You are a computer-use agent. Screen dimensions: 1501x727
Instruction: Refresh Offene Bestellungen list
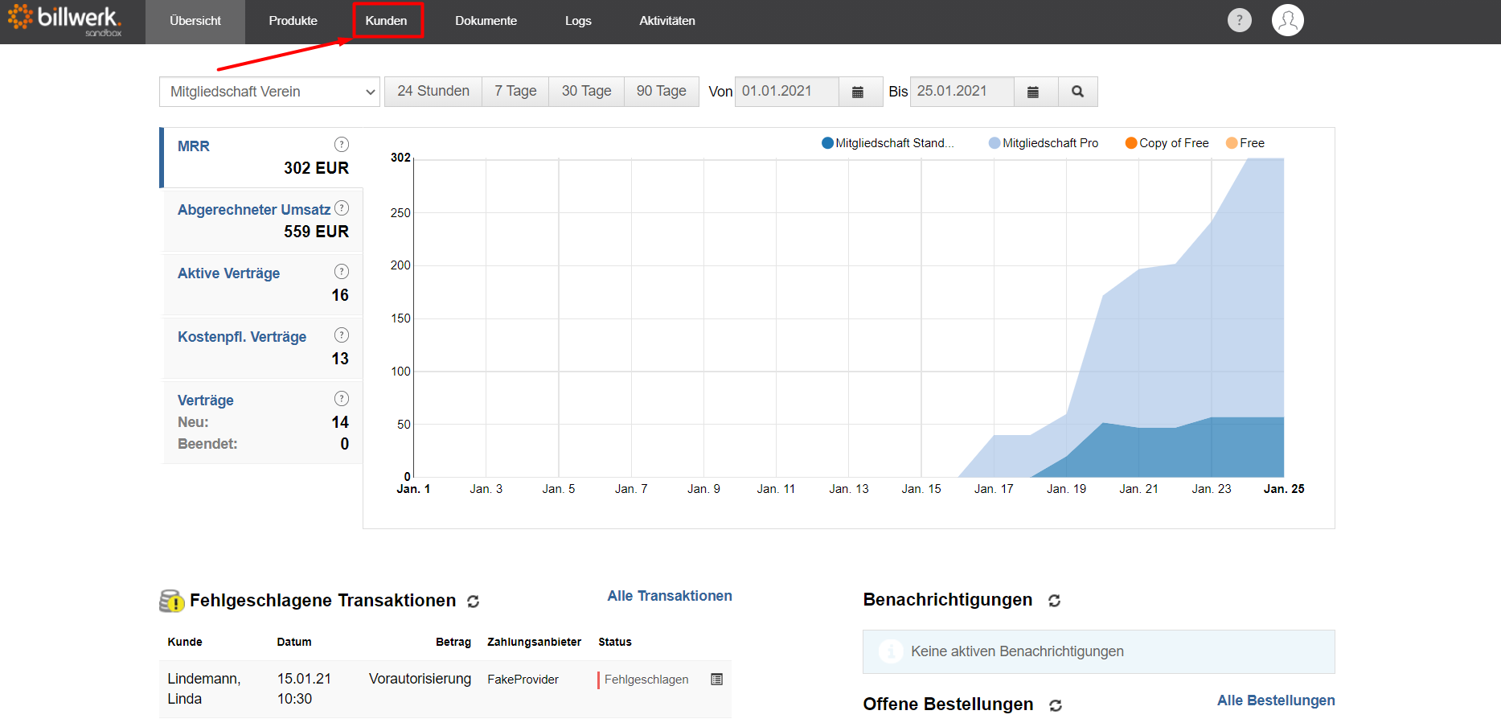(1056, 705)
